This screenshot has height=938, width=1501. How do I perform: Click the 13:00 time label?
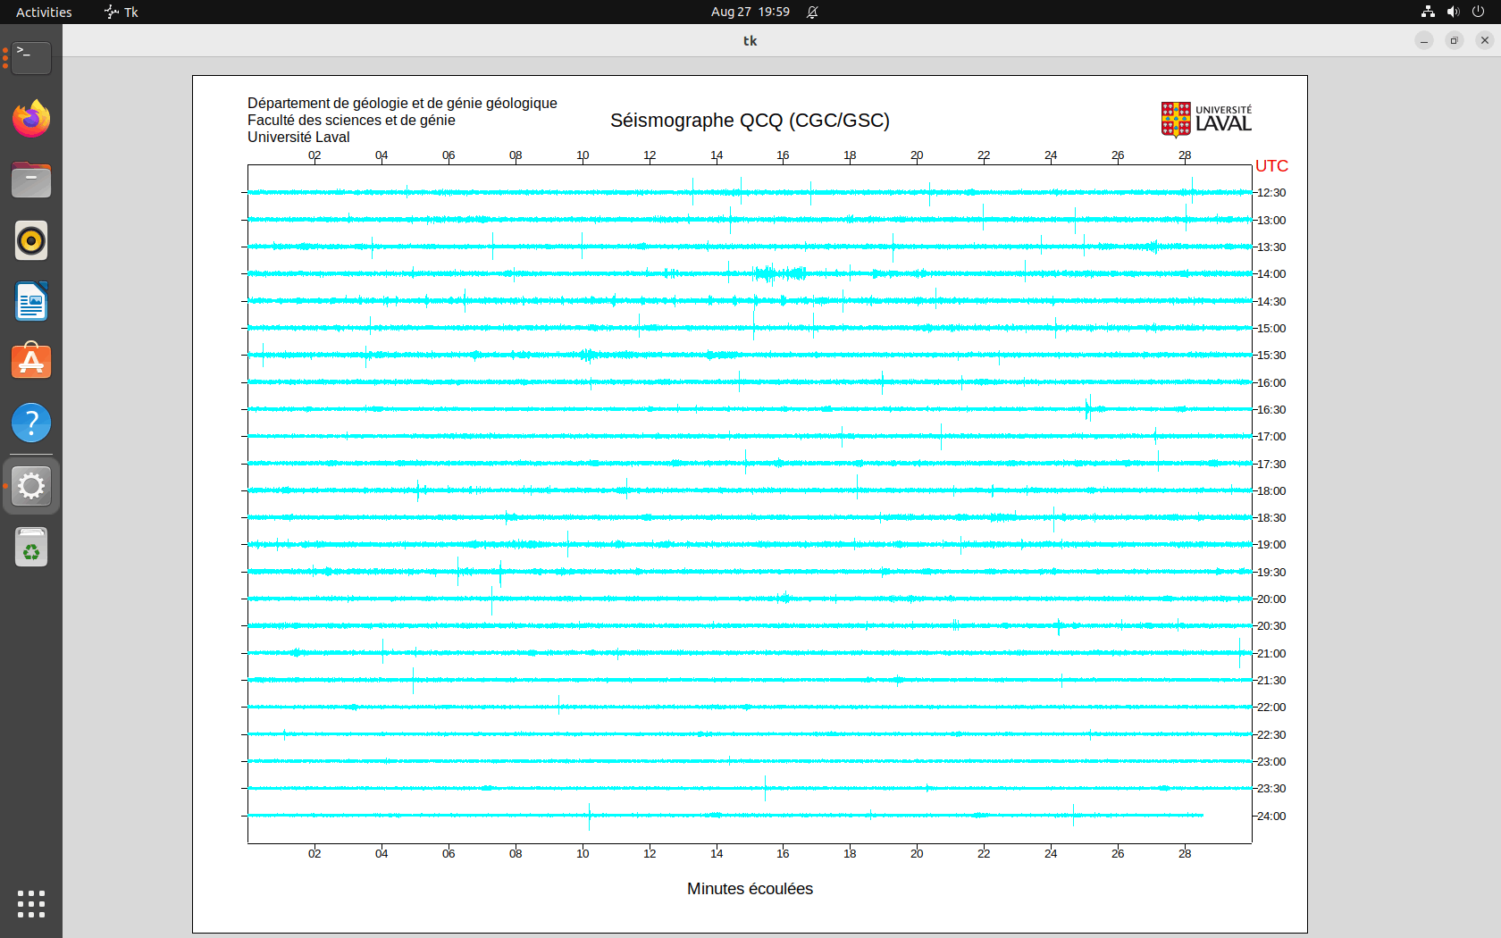coord(1271,221)
